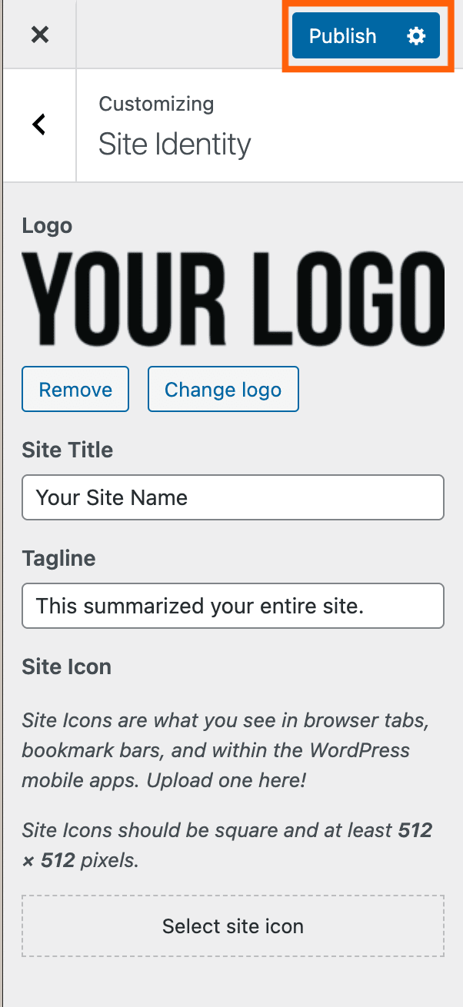The width and height of the screenshot is (463, 1007).
Task: Open the Change logo picker
Action: coord(223,389)
